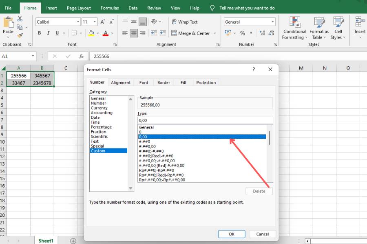The image size is (367, 244).
Task: Switch to the Insert ribbon tab
Action: point(51,8)
